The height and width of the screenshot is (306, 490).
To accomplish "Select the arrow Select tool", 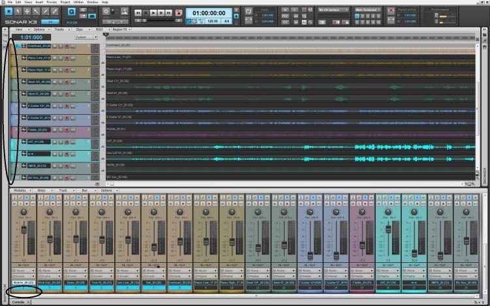I will pyautogui.click(x=18, y=12).
